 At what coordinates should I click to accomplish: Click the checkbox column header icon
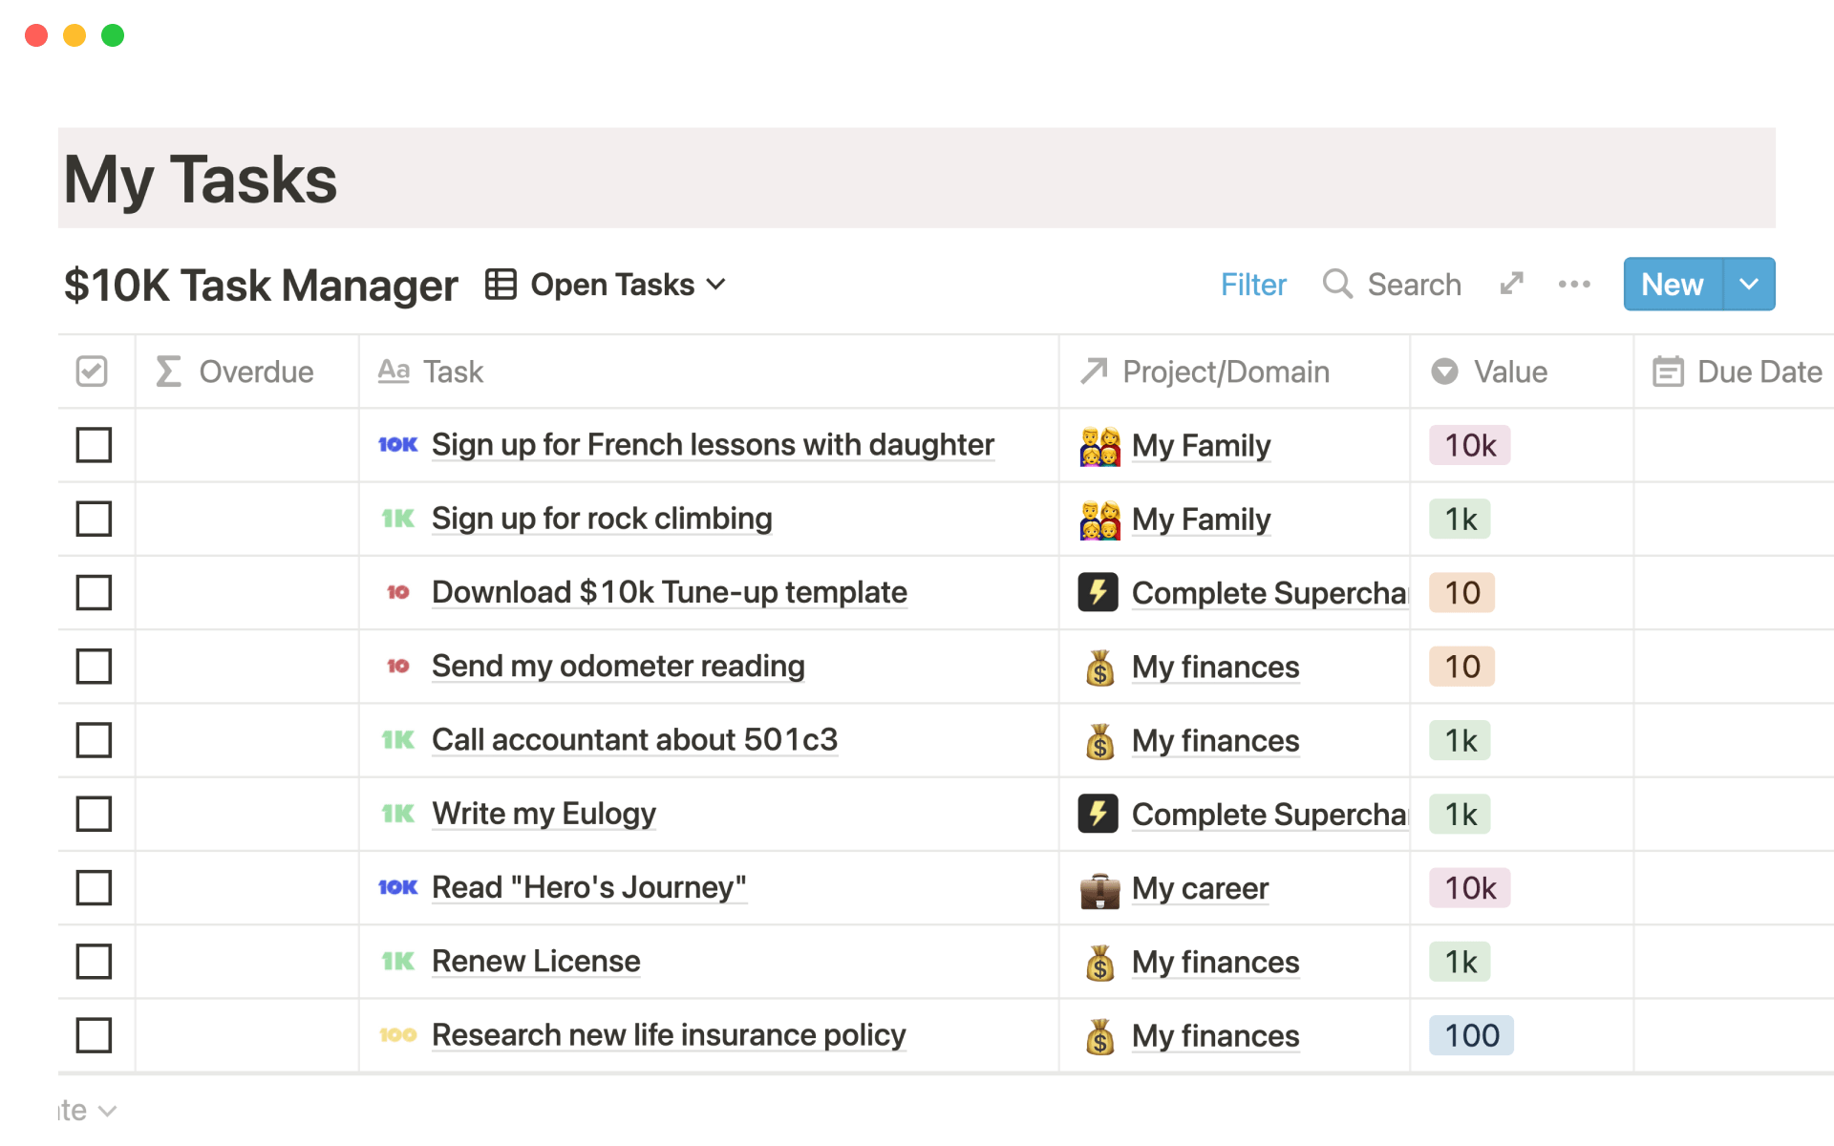[93, 371]
